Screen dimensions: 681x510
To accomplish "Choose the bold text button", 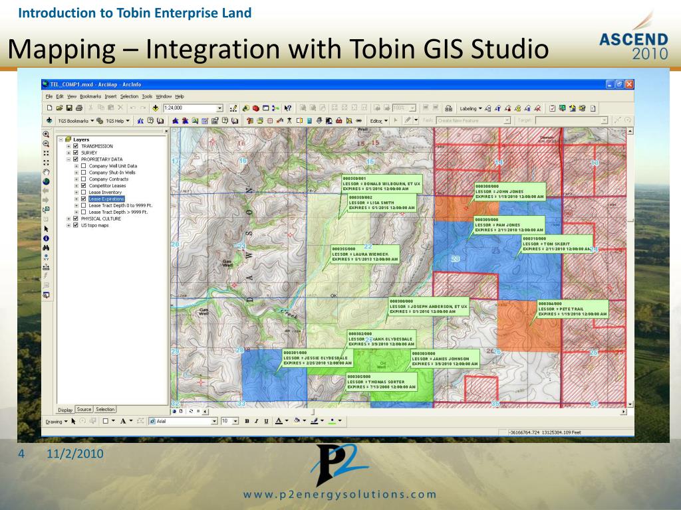I will pyautogui.click(x=247, y=421).
